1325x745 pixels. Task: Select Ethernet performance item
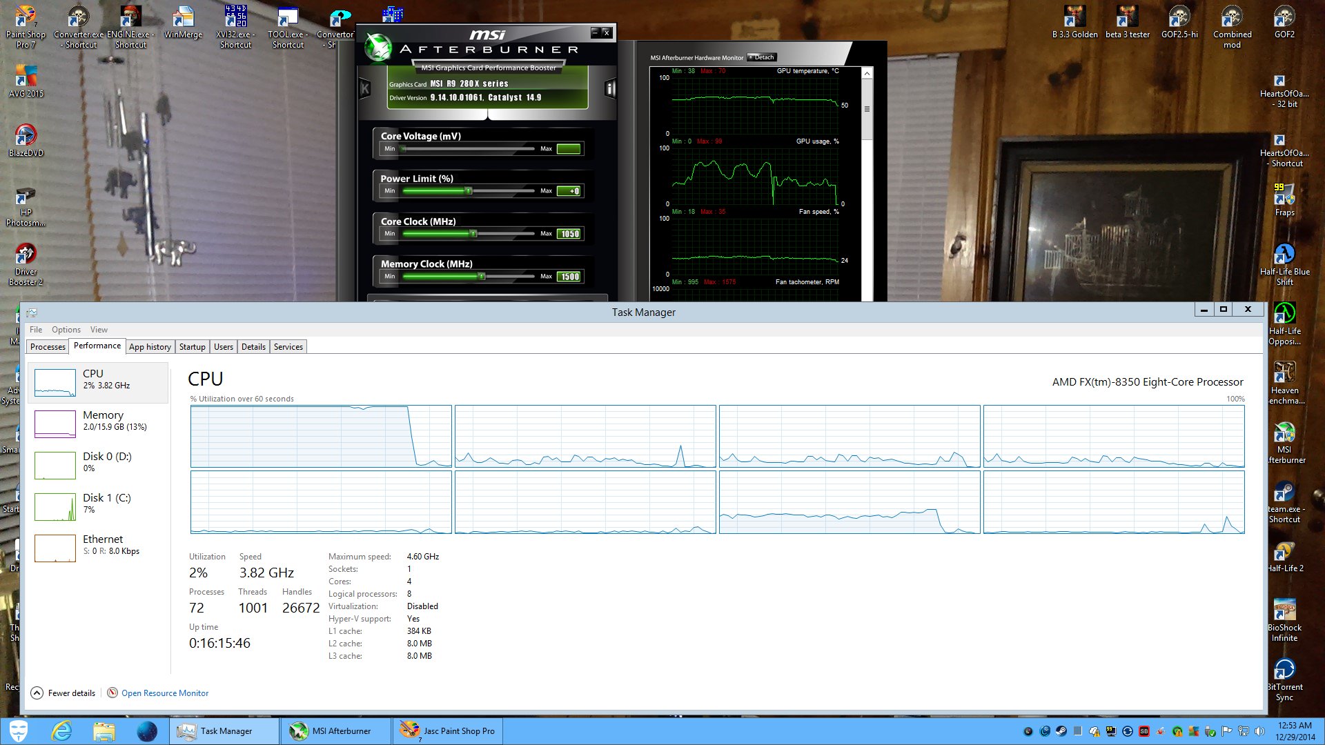click(x=98, y=548)
